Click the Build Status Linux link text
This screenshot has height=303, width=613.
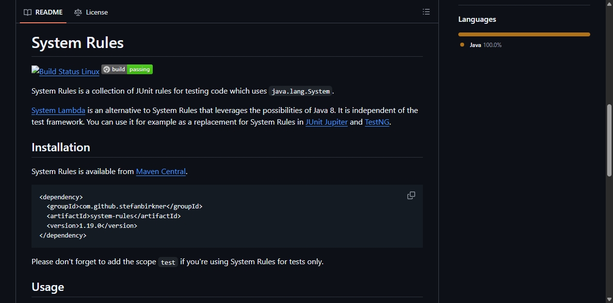[69, 71]
